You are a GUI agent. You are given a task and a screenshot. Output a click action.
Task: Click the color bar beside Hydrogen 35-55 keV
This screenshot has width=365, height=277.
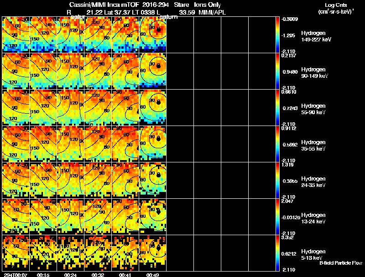(x=277, y=144)
